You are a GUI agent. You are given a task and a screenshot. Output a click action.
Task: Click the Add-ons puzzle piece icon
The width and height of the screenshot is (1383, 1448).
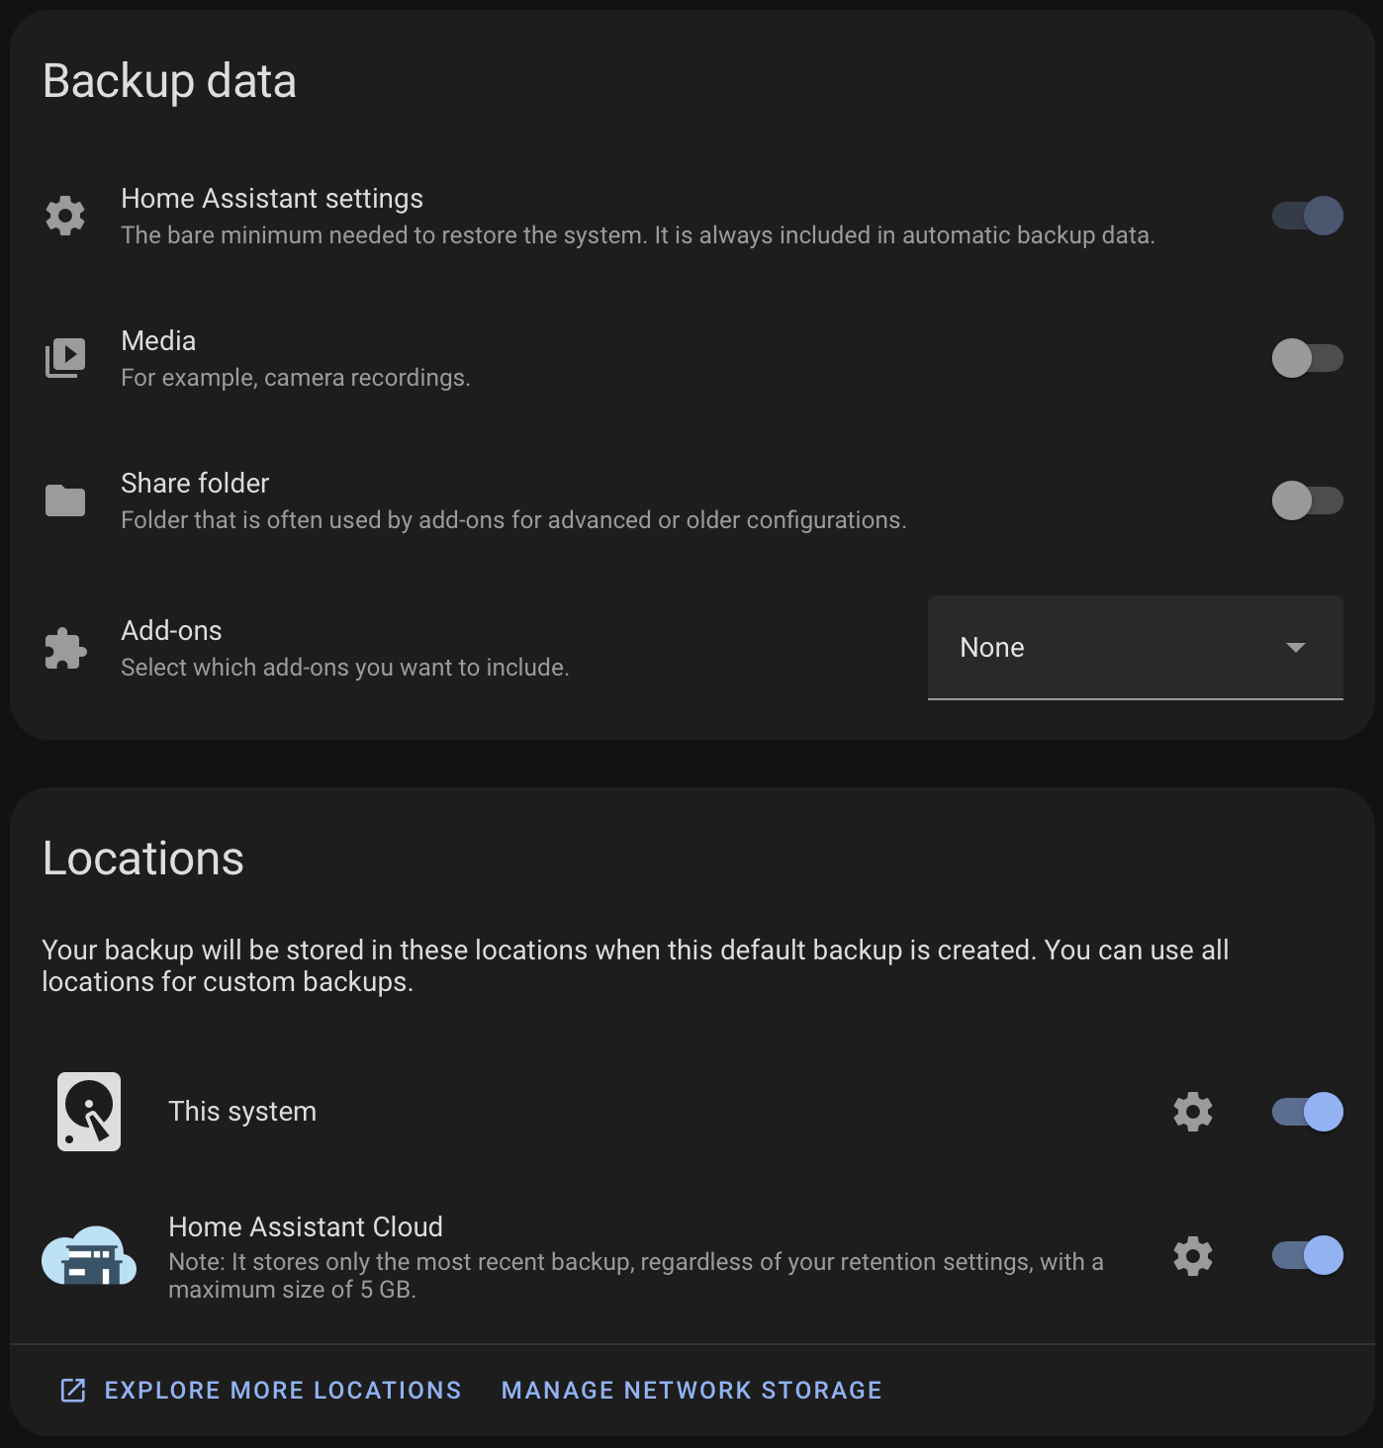coord(64,648)
